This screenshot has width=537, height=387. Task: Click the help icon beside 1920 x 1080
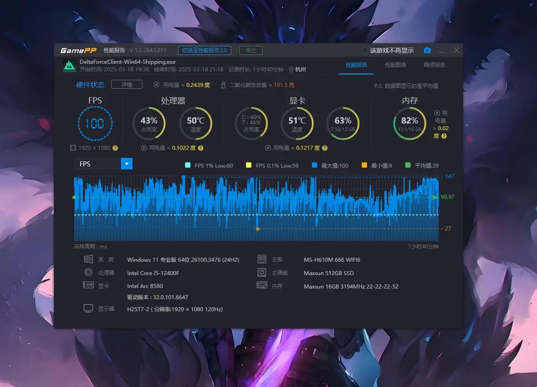click(115, 148)
